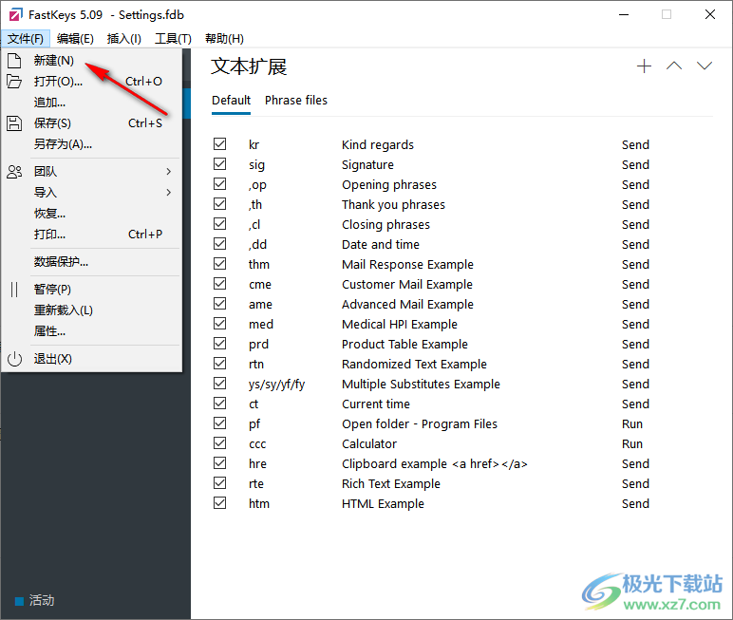Select the 'Advanced Mail Example' entry
733x620 pixels.
tap(407, 305)
